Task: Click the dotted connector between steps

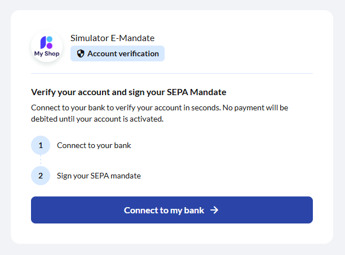Action: click(x=41, y=160)
